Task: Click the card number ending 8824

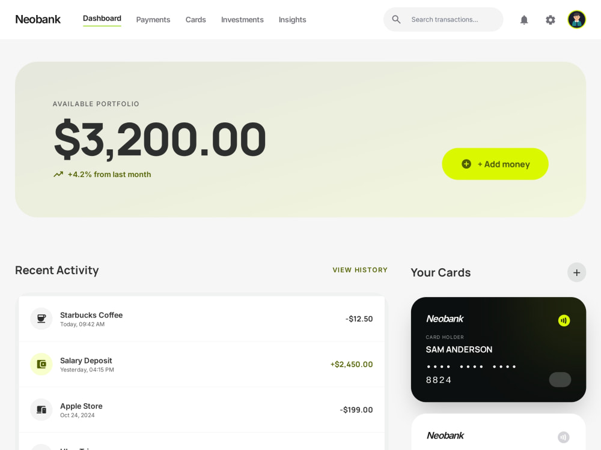Action: point(471,373)
